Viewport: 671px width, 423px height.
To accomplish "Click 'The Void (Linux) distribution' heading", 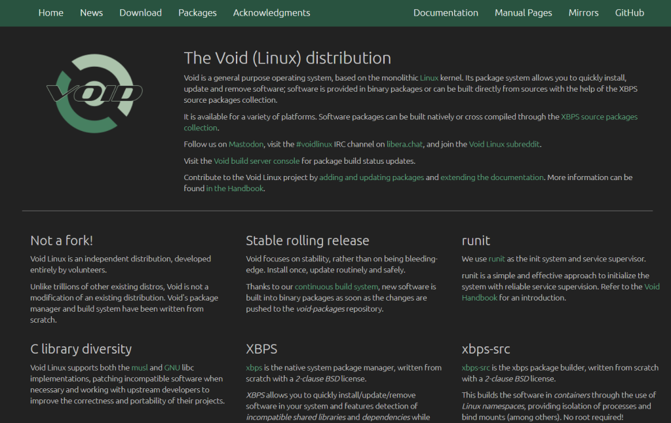I will 287,58.
